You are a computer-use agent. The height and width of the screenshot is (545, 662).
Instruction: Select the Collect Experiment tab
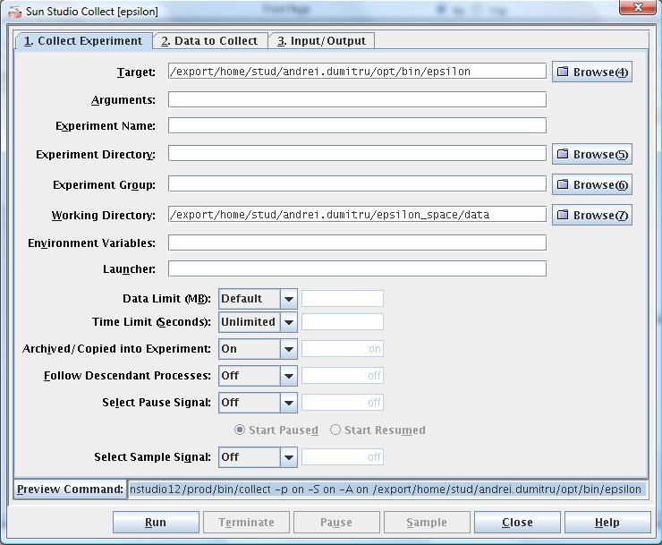pyautogui.click(x=83, y=41)
